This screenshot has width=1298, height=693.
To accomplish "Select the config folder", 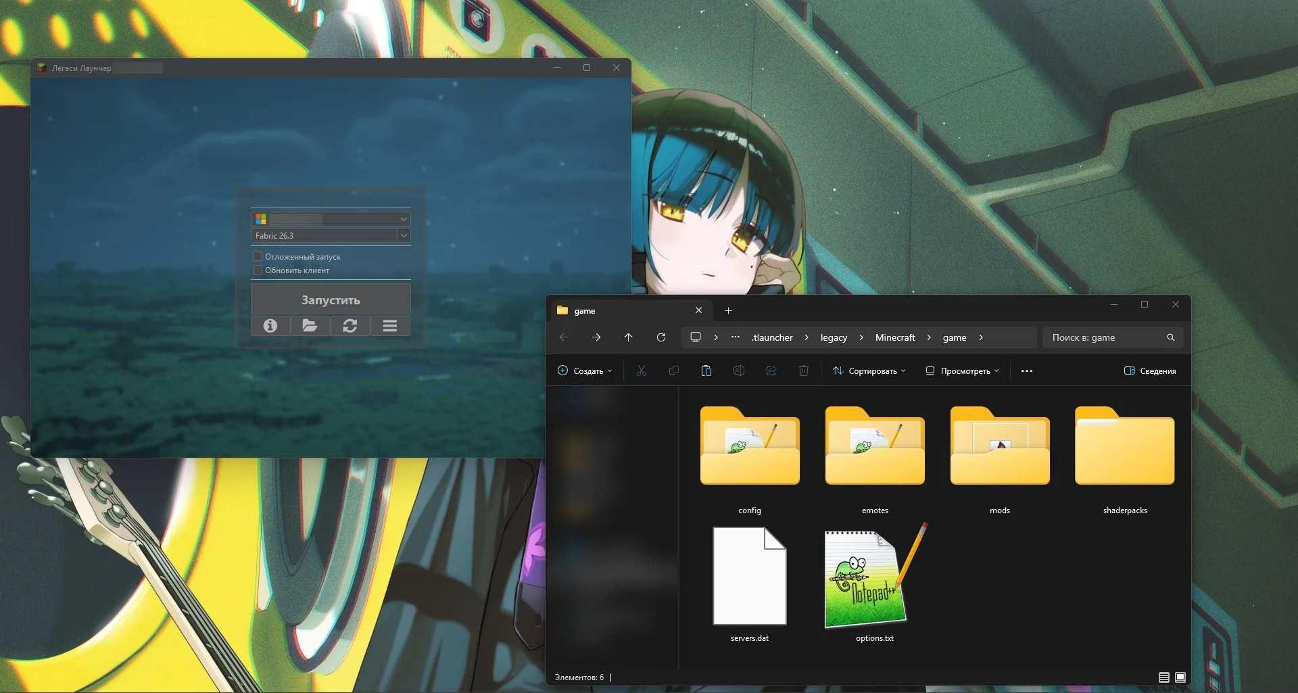I will [750, 461].
